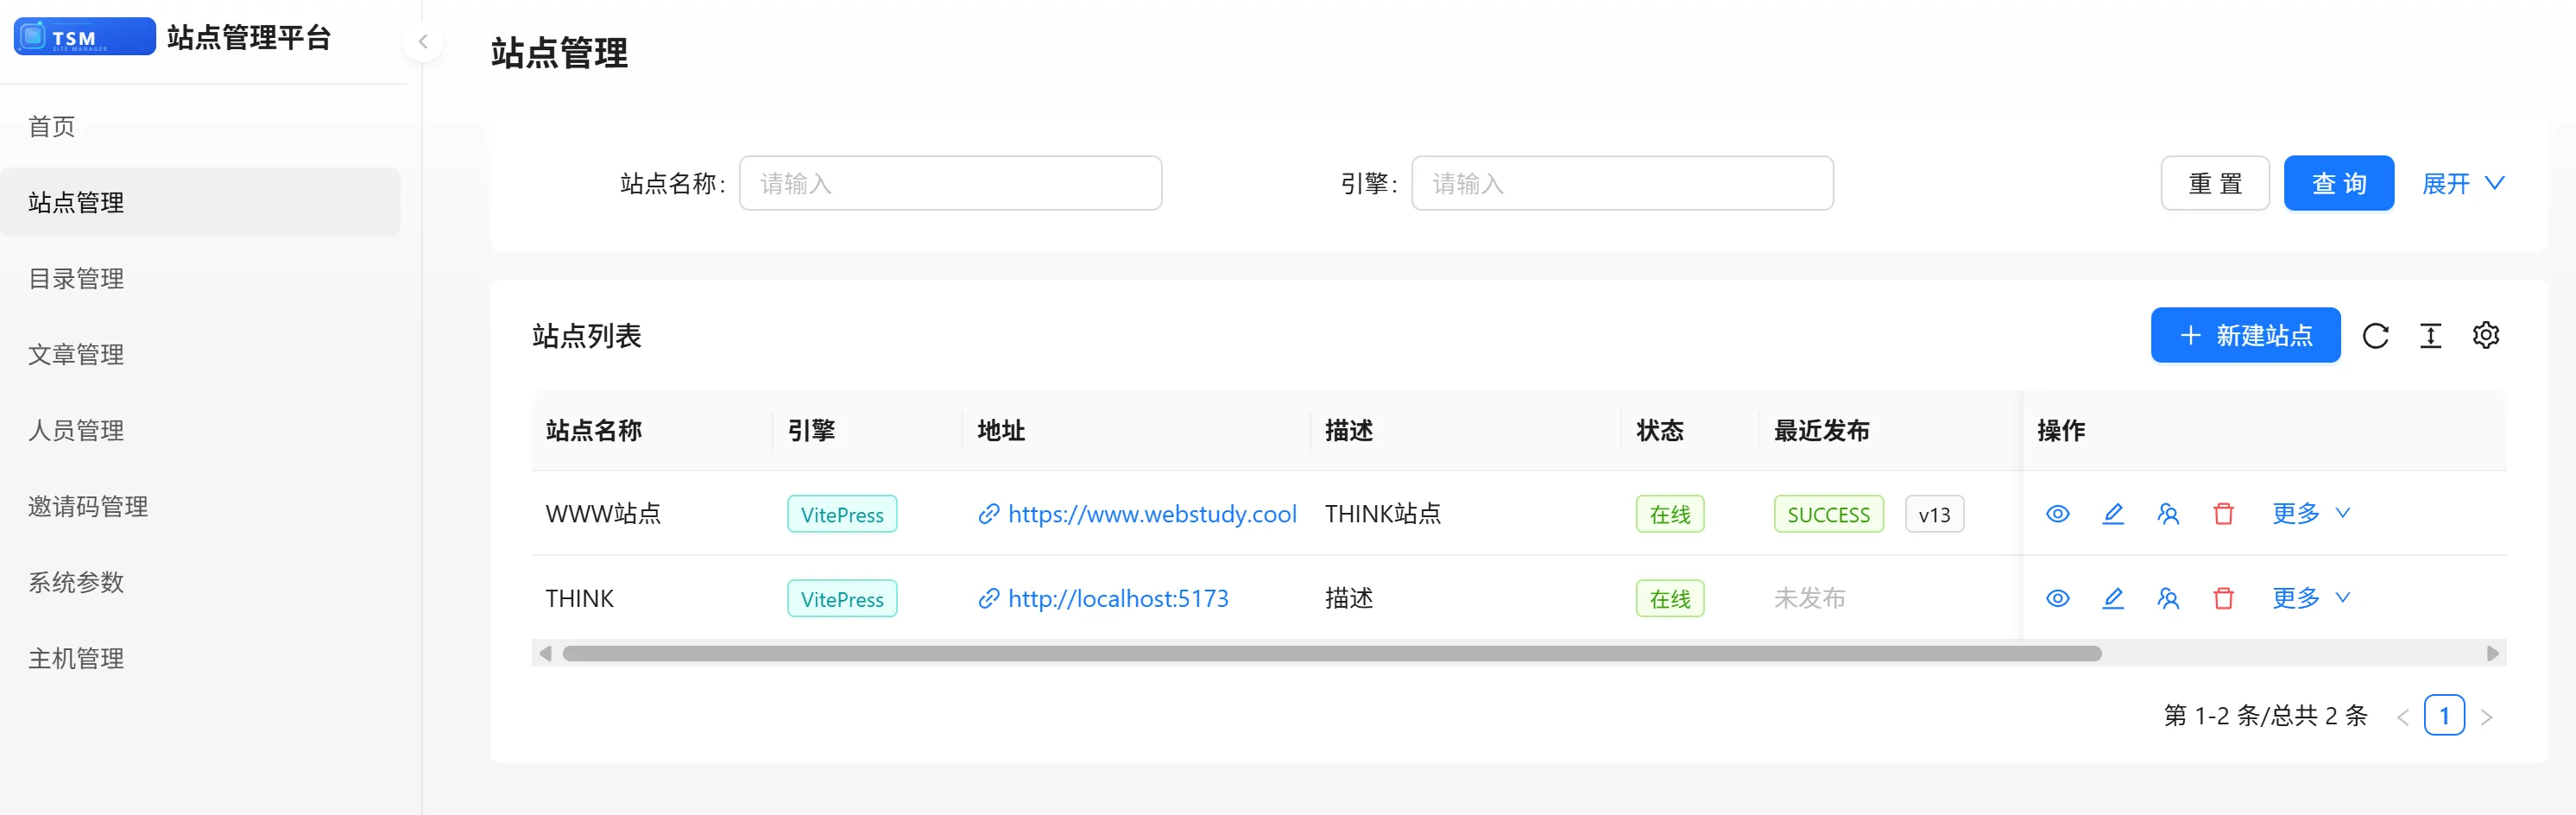The height and width of the screenshot is (815, 2576).
Task: Go to previous page arrow
Action: [2402, 716]
